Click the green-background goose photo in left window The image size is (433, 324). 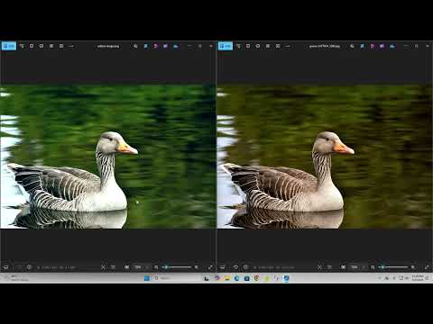coord(108,157)
